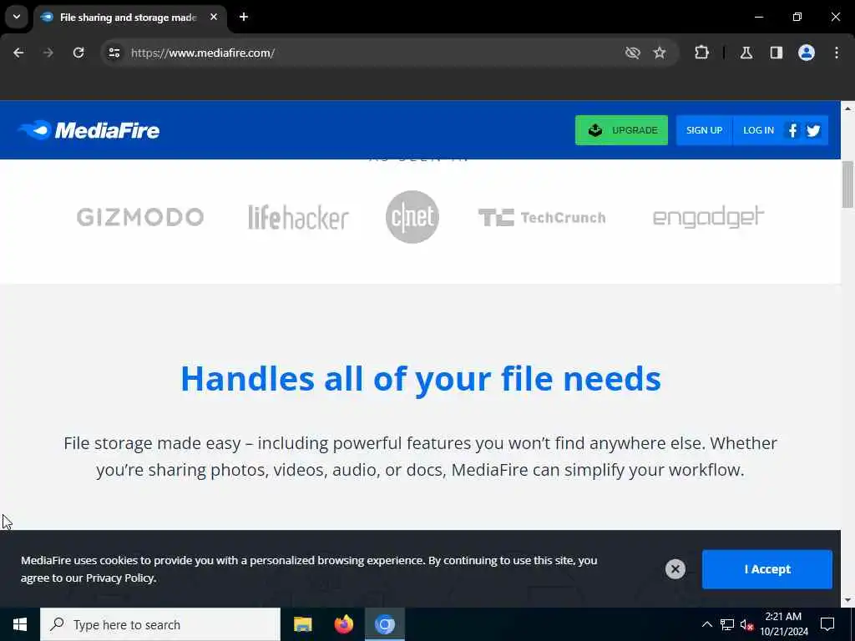Screen dimensions: 855x641
Task: Open a new tab with plus button
Action: click(x=244, y=17)
